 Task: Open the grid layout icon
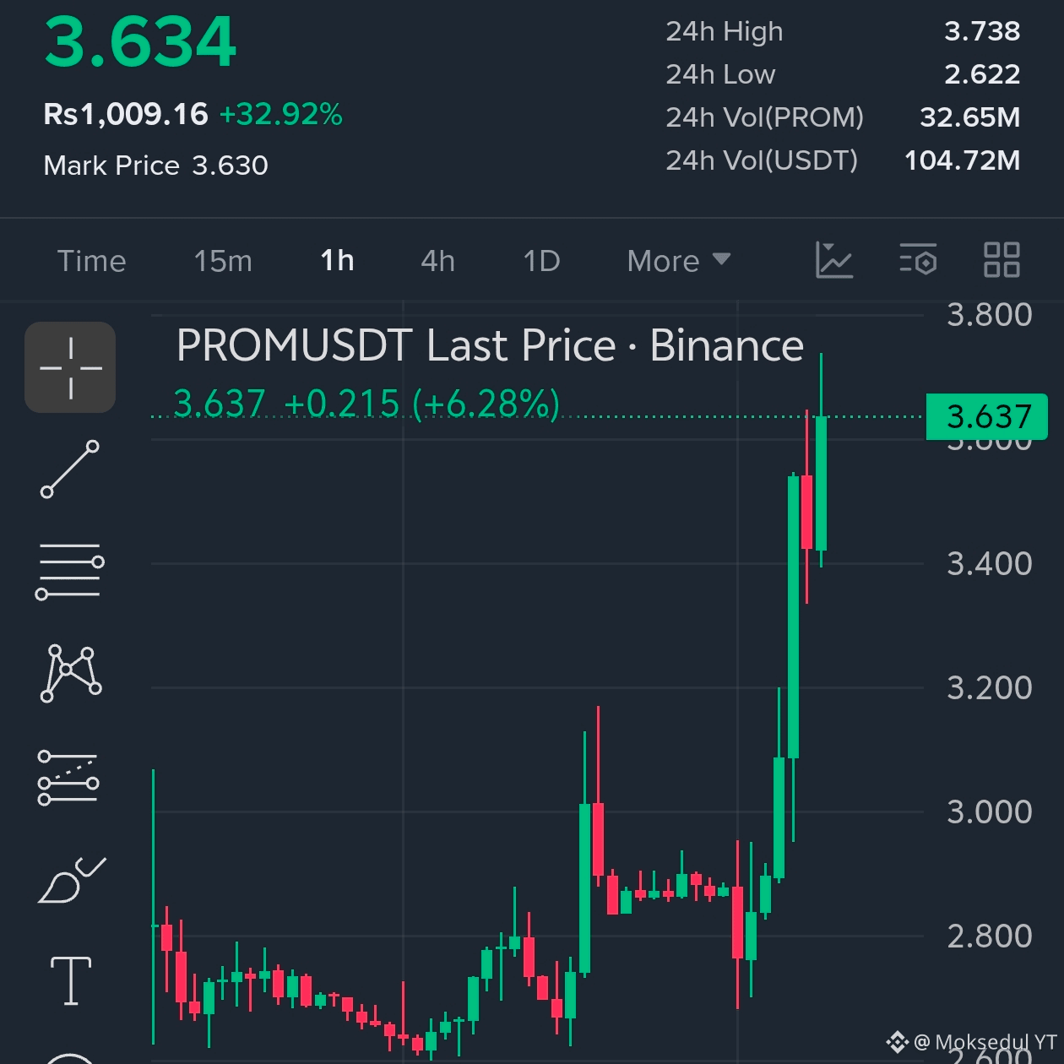[x=1002, y=260]
